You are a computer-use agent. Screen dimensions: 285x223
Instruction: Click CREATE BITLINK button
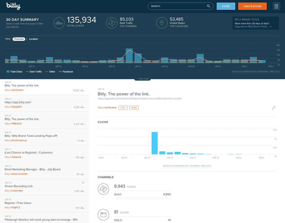pos(252,6)
